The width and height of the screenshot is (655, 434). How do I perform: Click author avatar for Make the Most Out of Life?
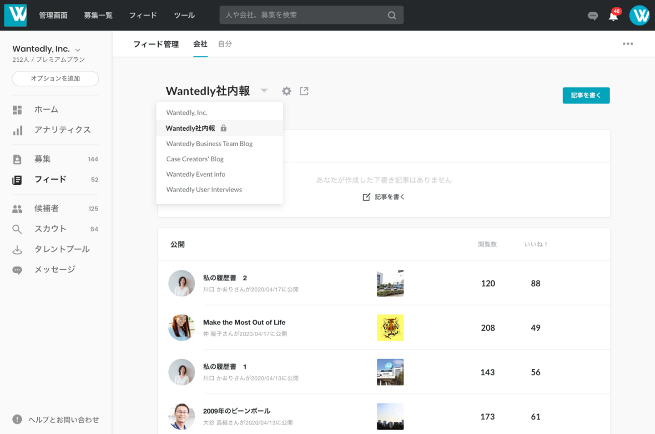pos(181,328)
